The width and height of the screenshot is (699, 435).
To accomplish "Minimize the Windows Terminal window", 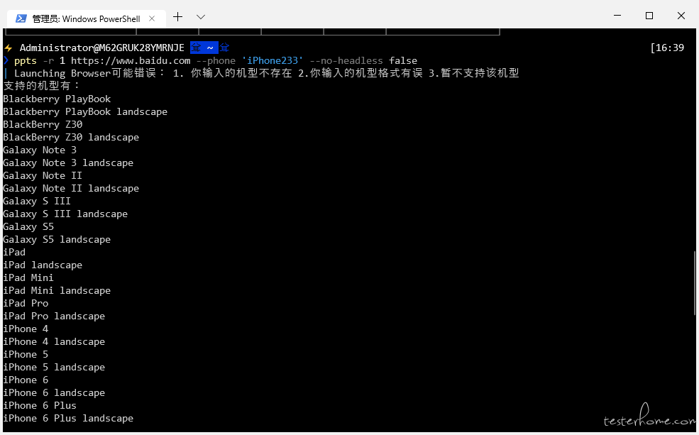I will 617,16.
